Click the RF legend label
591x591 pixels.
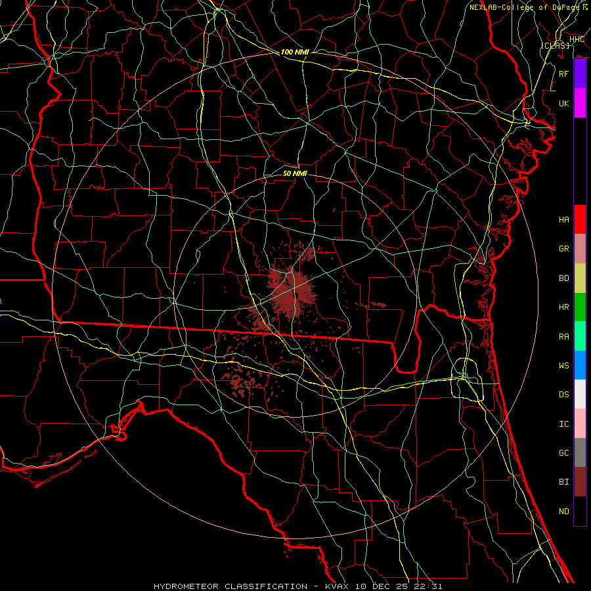click(x=564, y=74)
